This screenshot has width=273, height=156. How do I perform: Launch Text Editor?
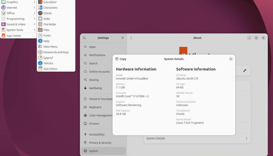tap(56, 69)
